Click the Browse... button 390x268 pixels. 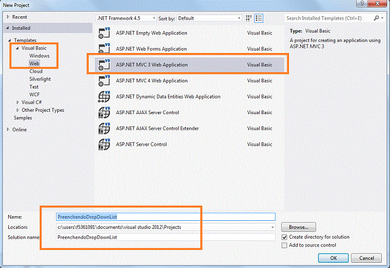click(298, 227)
